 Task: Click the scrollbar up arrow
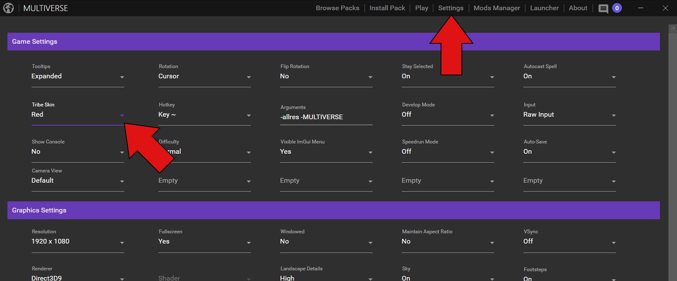click(673, 29)
